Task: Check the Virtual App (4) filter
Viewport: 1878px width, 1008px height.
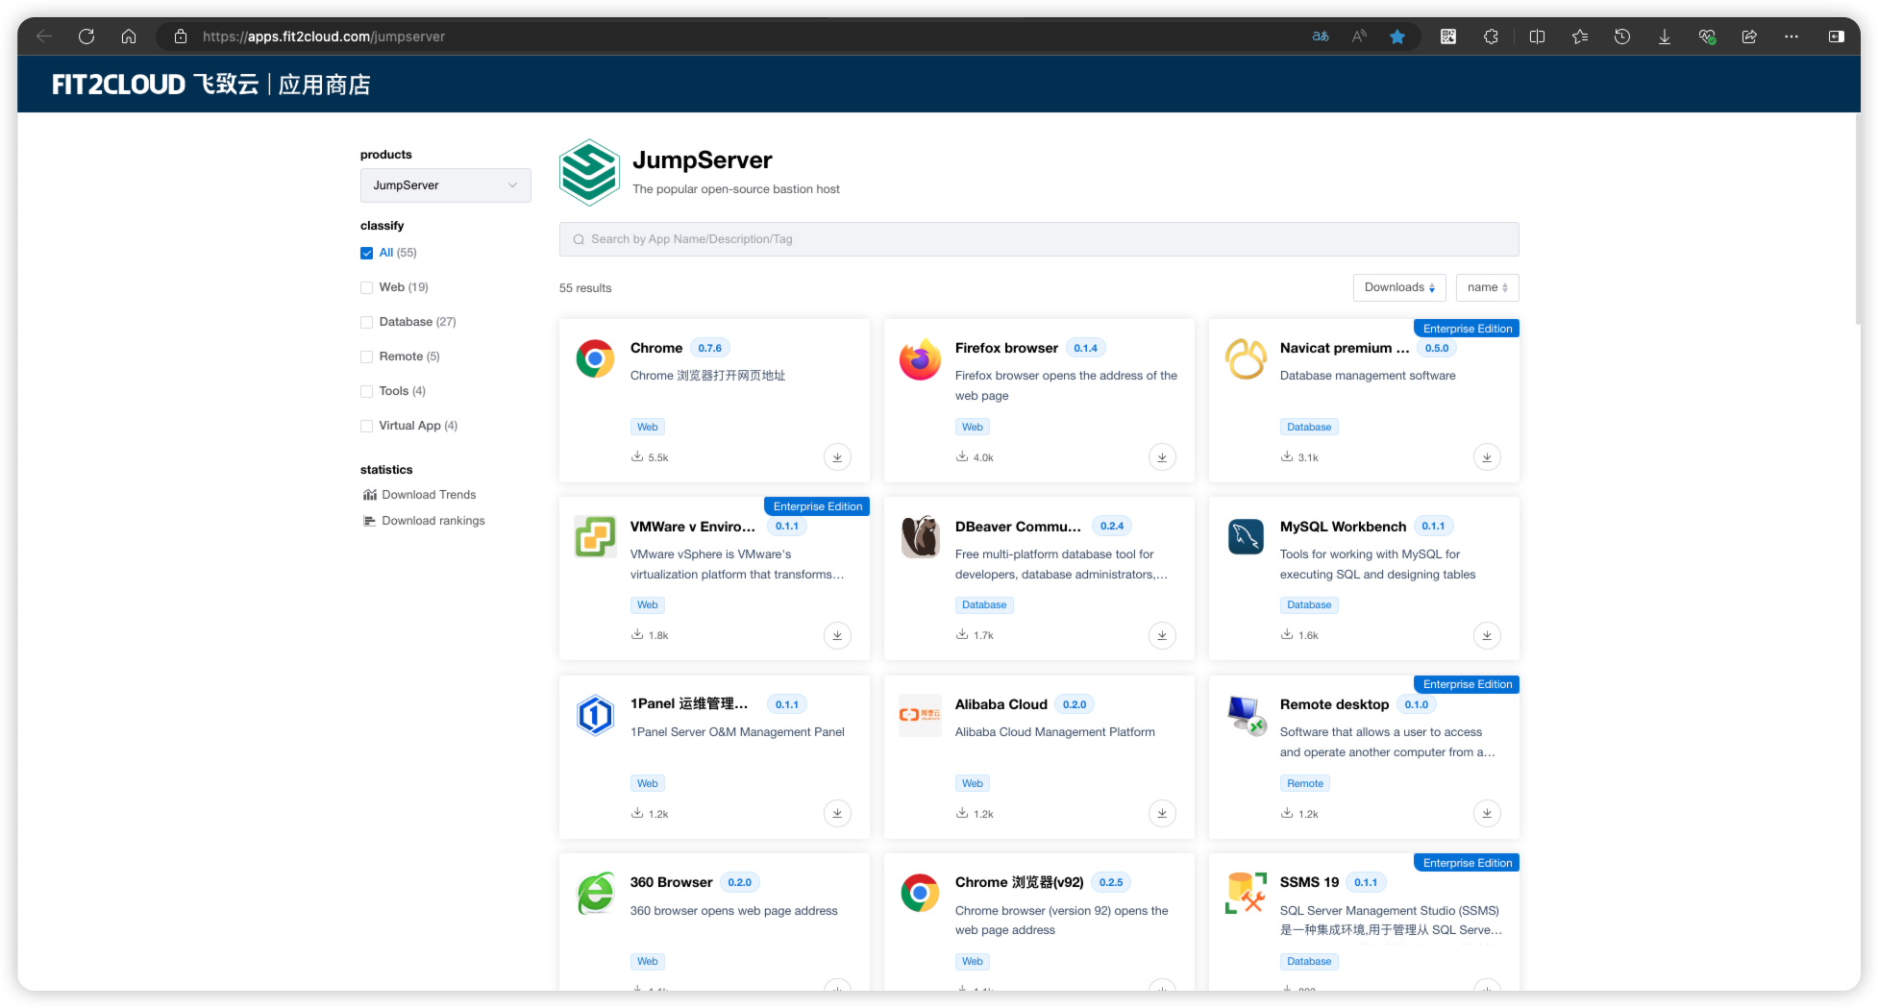Action: tap(366, 427)
